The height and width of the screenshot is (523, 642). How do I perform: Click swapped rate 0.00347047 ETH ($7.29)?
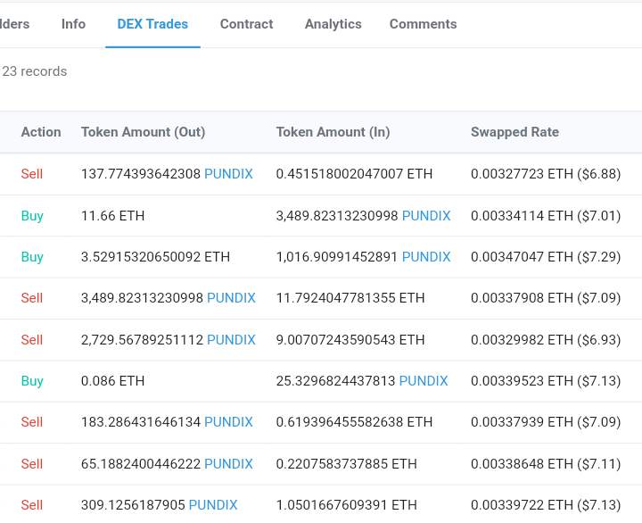[x=546, y=257]
